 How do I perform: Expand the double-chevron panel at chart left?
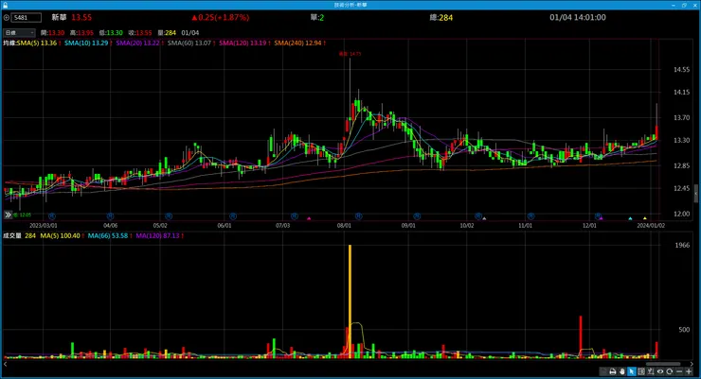click(8, 215)
